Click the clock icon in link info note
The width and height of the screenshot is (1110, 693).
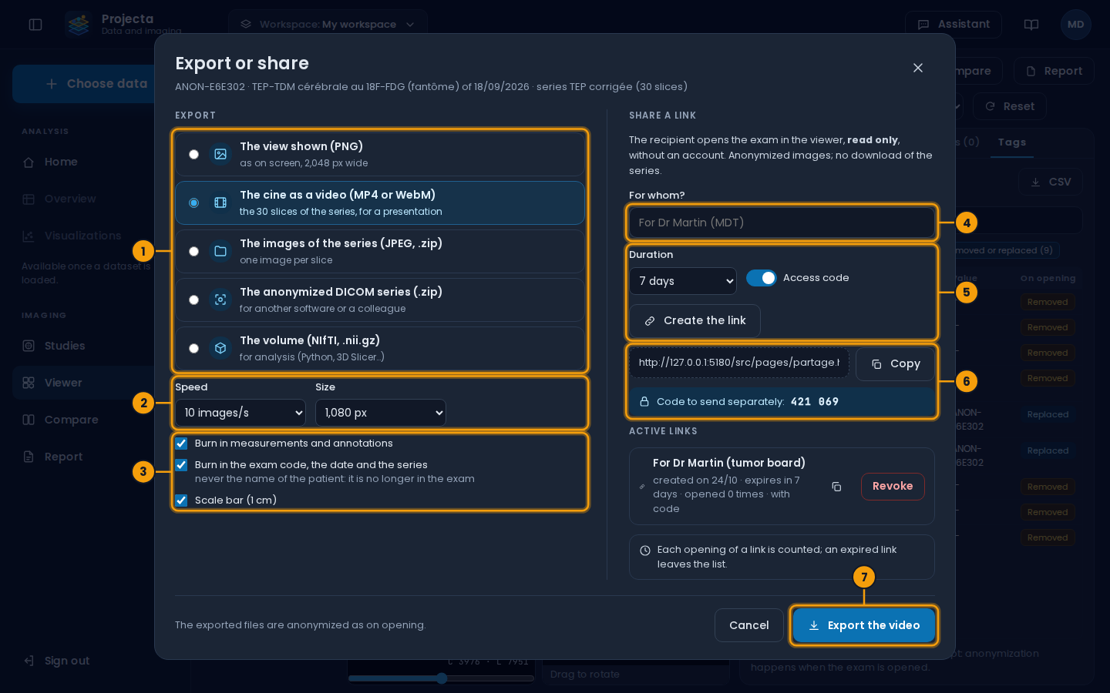click(x=645, y=551)
